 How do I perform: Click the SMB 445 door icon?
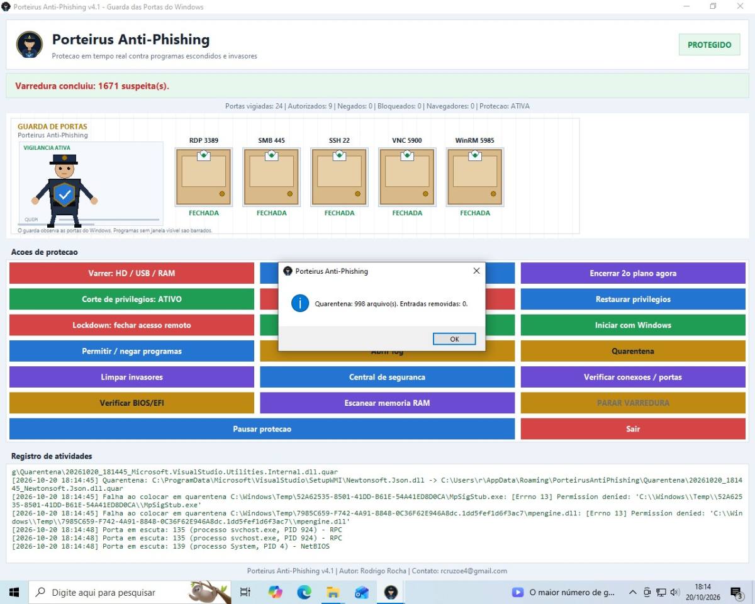pos(271,177)
